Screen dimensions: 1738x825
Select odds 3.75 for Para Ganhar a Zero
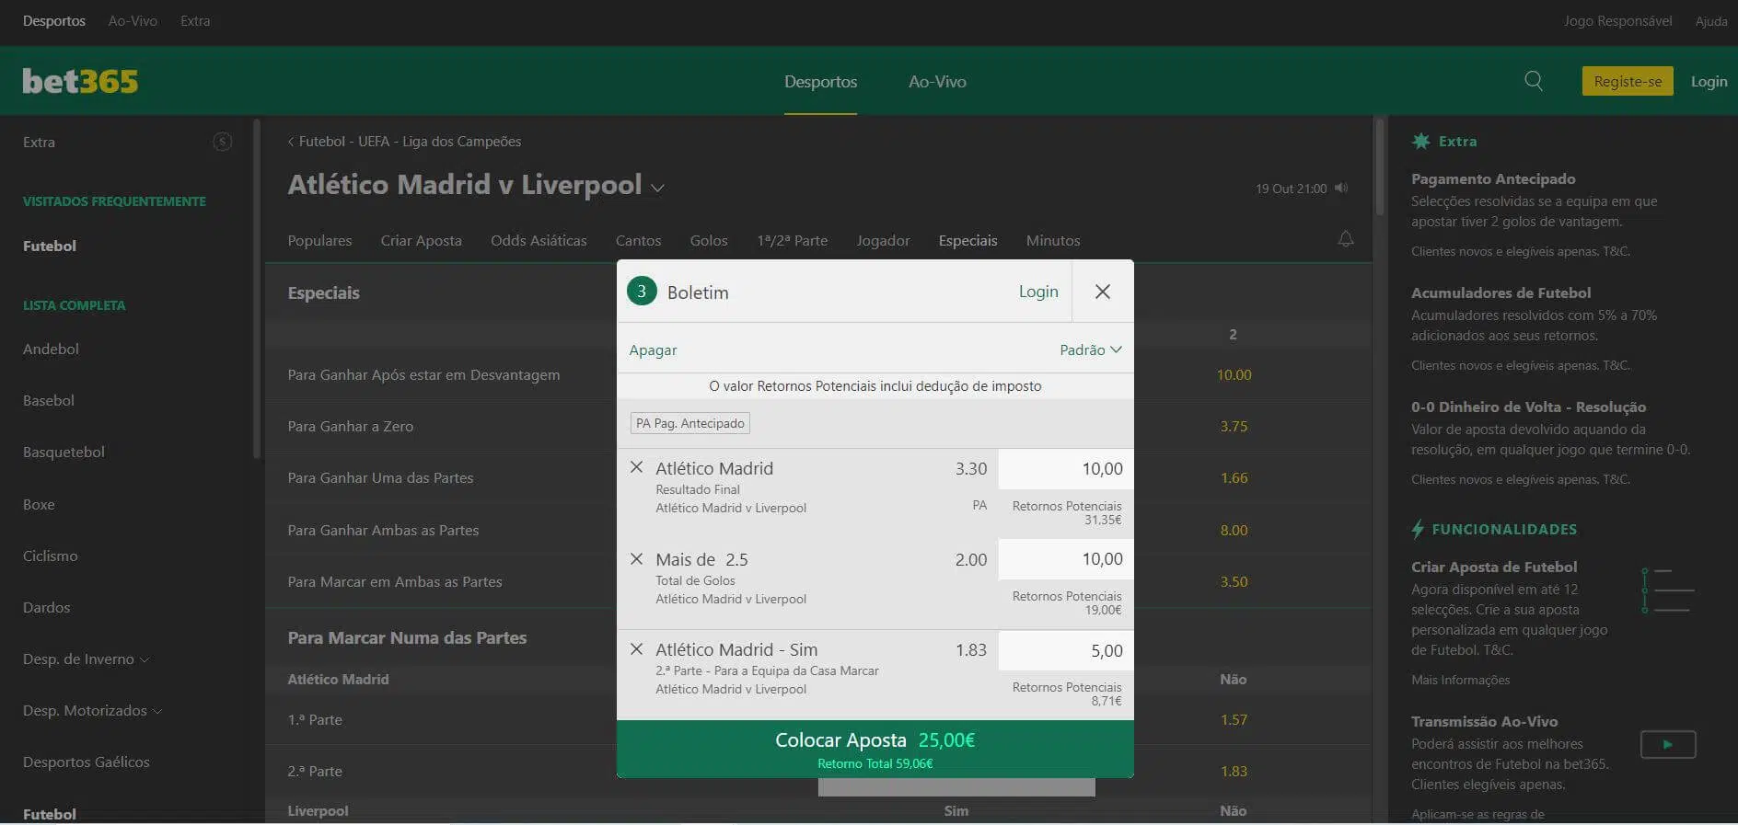click(x=1234, y=426)
